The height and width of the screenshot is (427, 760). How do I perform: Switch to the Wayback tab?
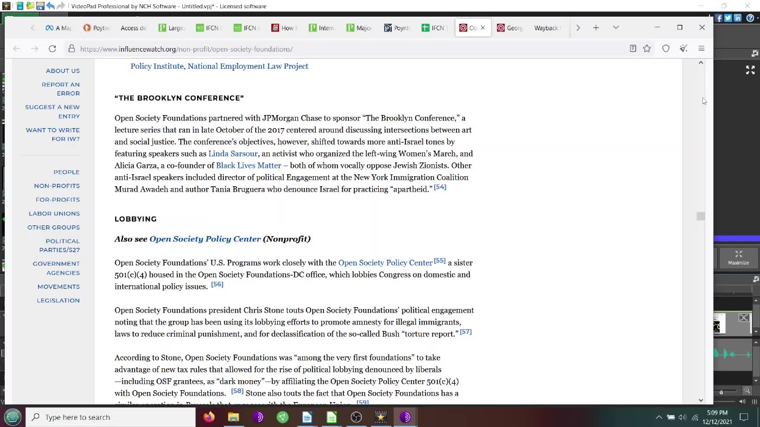click(x=547, y=28)
